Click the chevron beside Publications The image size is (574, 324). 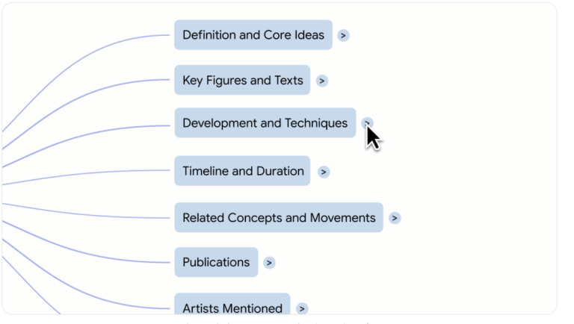click(x=269, y=263)
